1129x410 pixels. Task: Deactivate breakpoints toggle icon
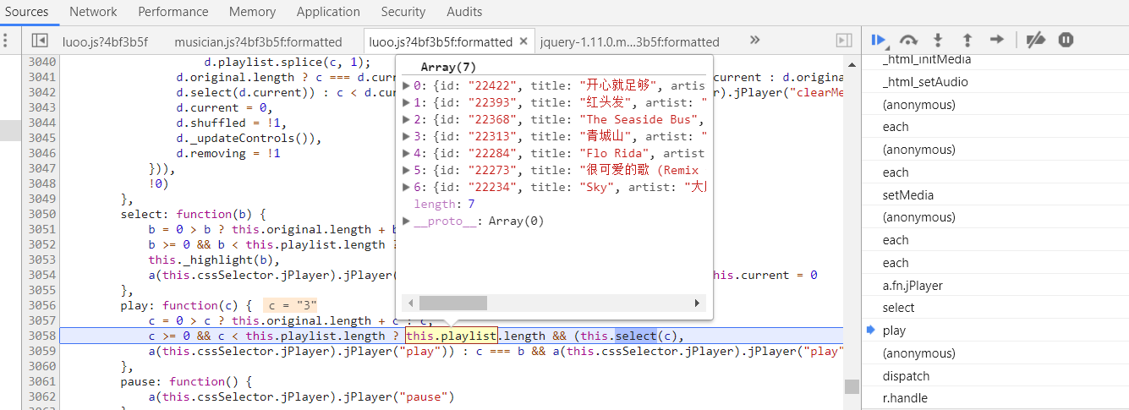[1035, 40]
